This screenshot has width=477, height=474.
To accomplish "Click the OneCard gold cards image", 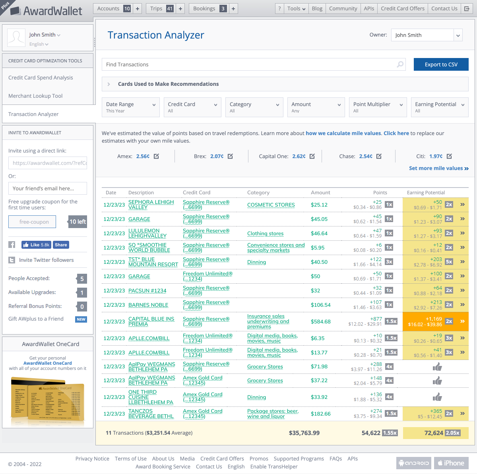I will pos(48,400).
